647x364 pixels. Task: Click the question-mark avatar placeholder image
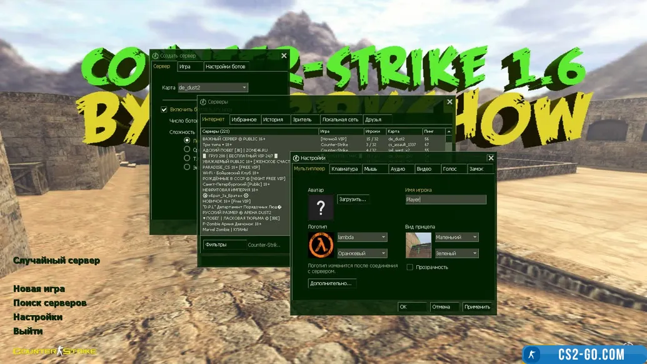(320, 208)
